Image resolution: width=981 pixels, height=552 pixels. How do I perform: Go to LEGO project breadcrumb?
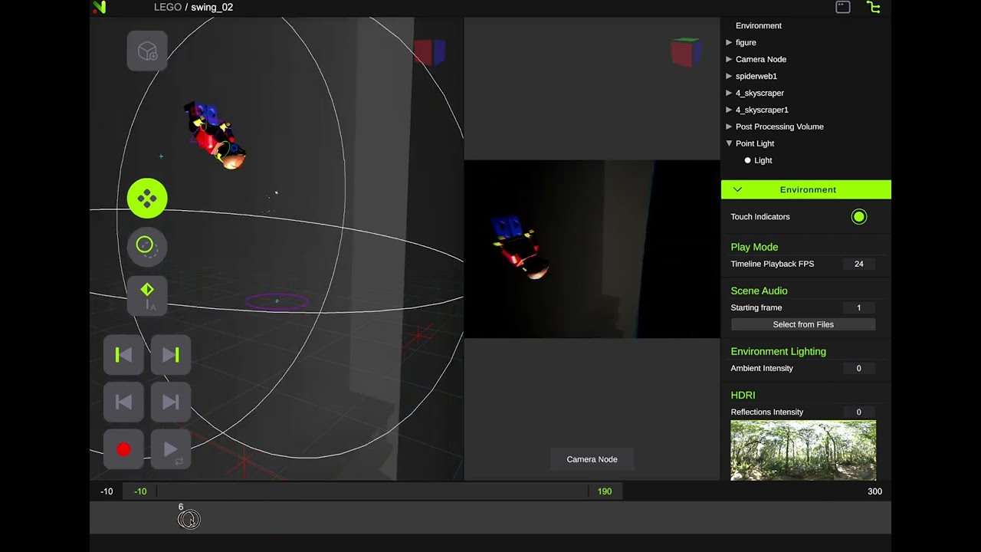click(168, 7)
